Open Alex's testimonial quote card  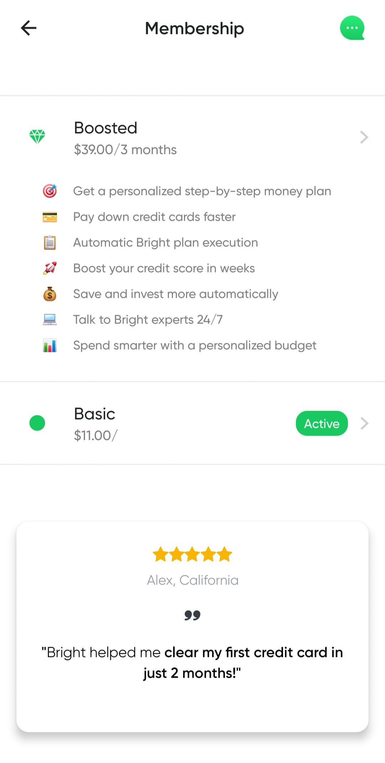[x=192, y=627]
